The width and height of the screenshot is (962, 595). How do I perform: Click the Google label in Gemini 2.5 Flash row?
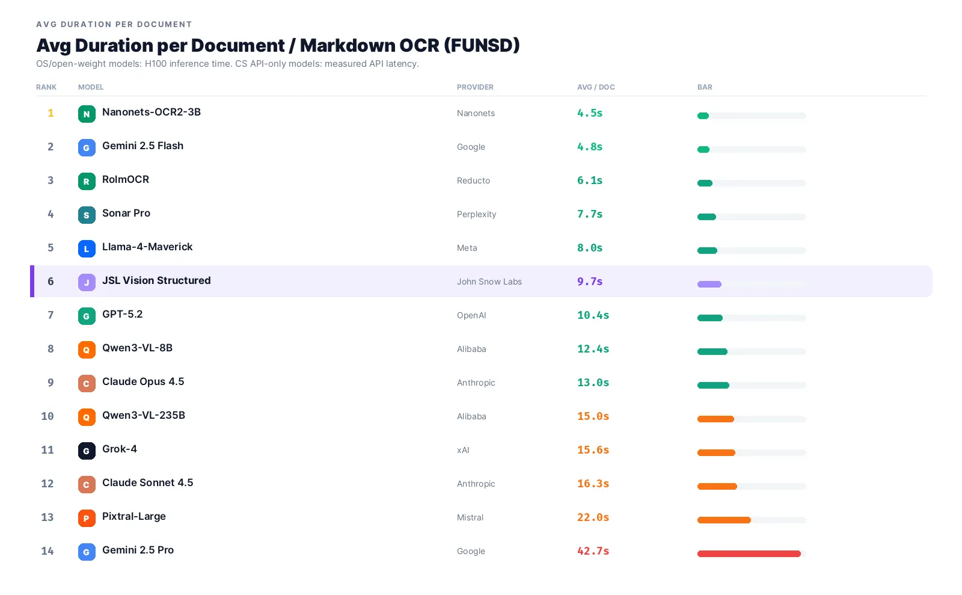[x=471, y=147]
